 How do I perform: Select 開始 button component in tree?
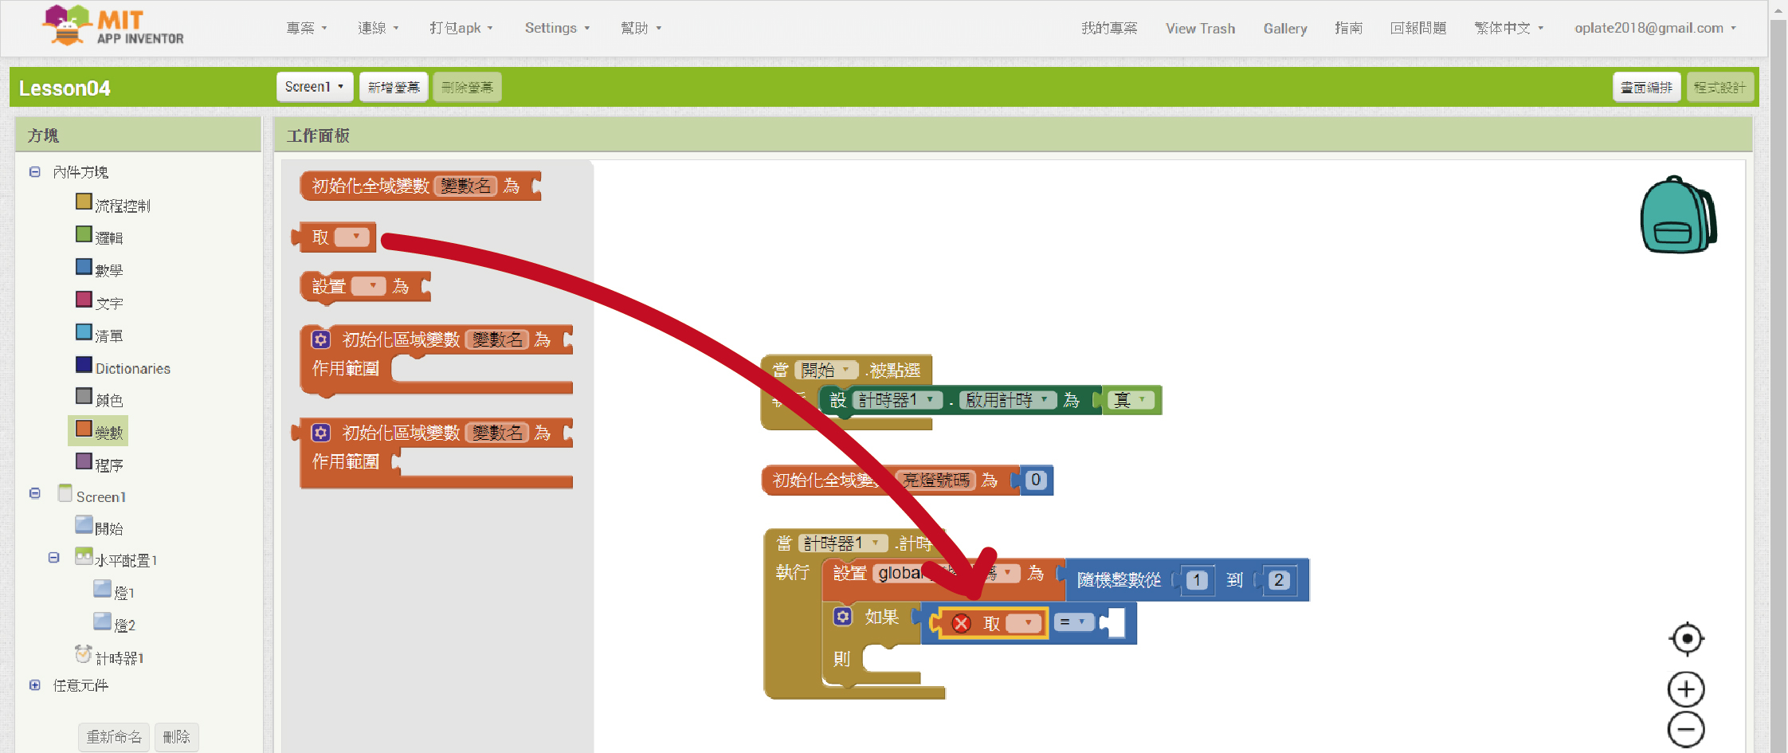click(99, 527)
